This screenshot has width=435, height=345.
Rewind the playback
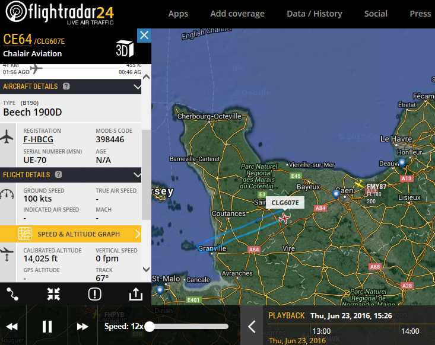point(12,327)
